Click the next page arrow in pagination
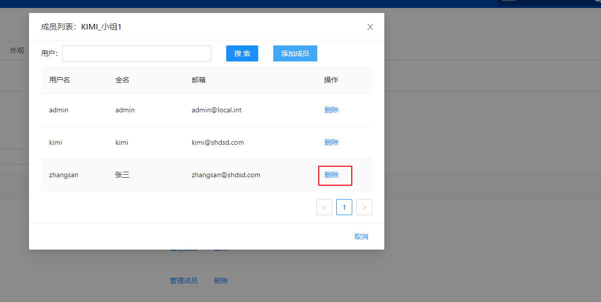The height and width of the screenshot is (302, 601). (364, 207)
